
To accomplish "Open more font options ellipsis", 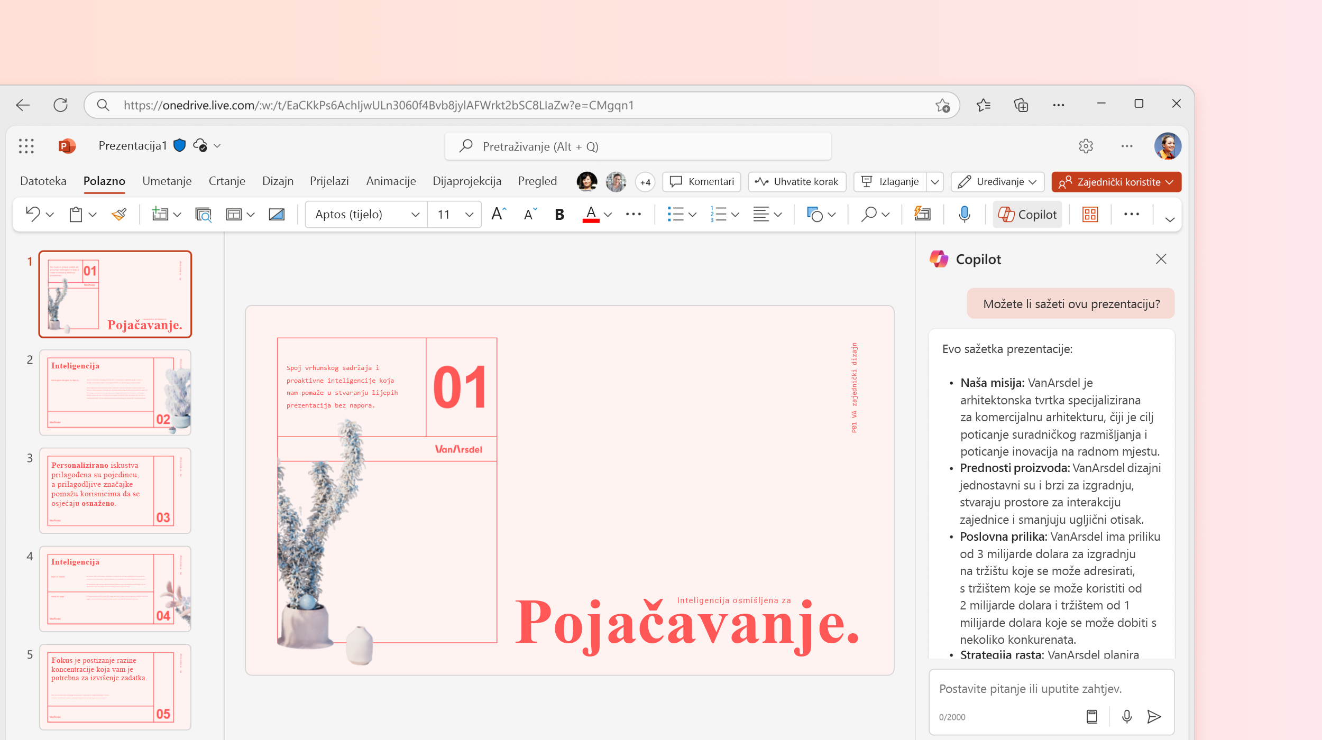I will 634,214.
